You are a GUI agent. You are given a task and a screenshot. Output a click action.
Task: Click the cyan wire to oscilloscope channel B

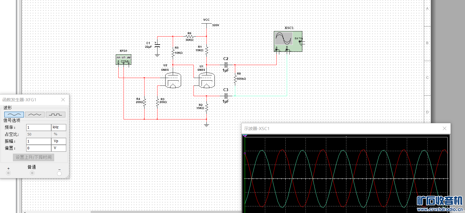click(287, 75)
